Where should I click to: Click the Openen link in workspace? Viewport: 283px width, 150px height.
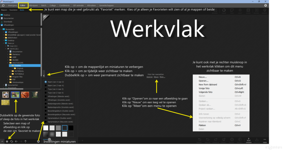pyautogui.click(x=150, y=77)
